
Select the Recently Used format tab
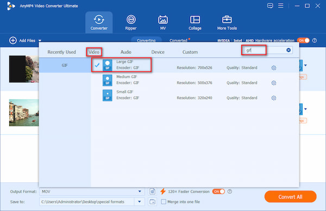pyautogui.click(x=61, y=52)
